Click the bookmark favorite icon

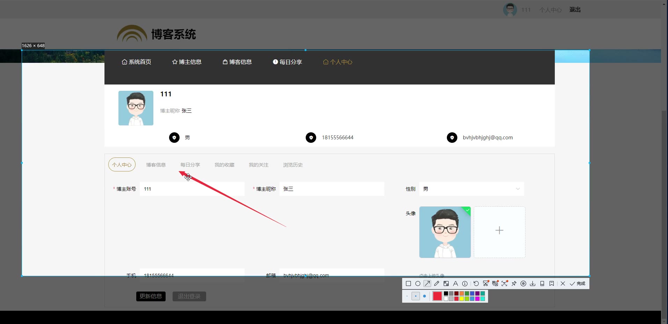pyautogui.click(x=552, y=283)
